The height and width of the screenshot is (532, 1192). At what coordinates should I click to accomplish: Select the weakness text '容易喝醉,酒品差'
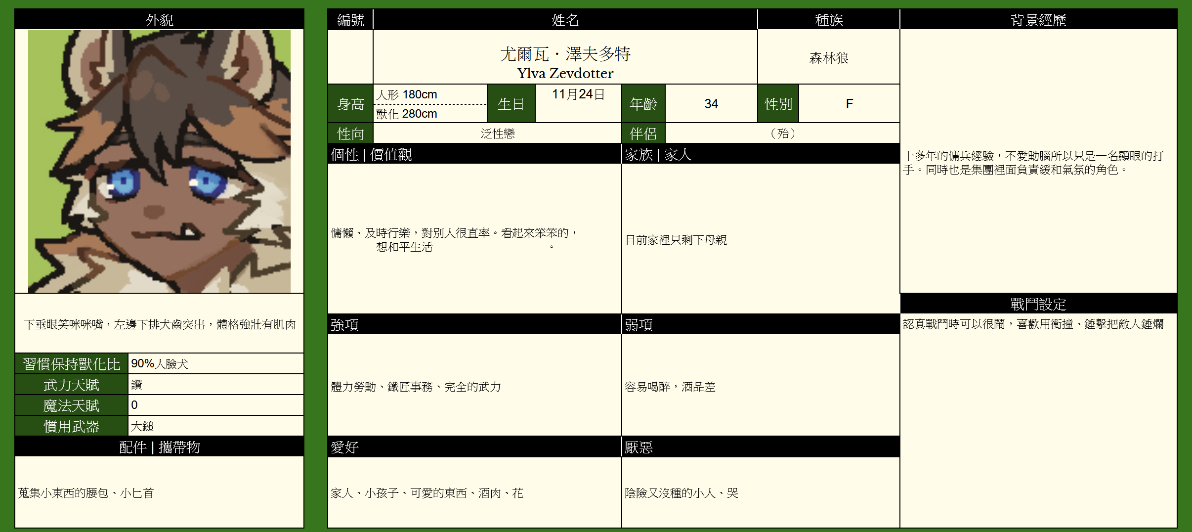(670, 387)
